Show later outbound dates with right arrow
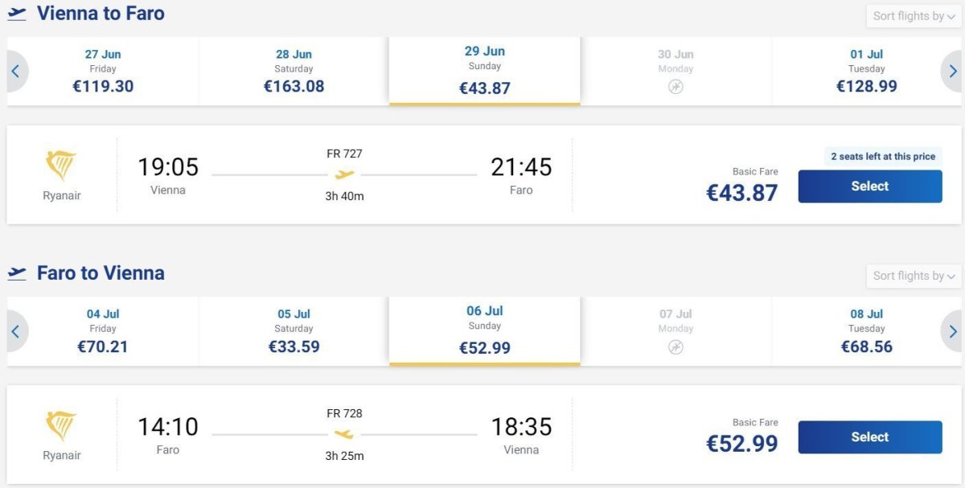 click(953, 72)
